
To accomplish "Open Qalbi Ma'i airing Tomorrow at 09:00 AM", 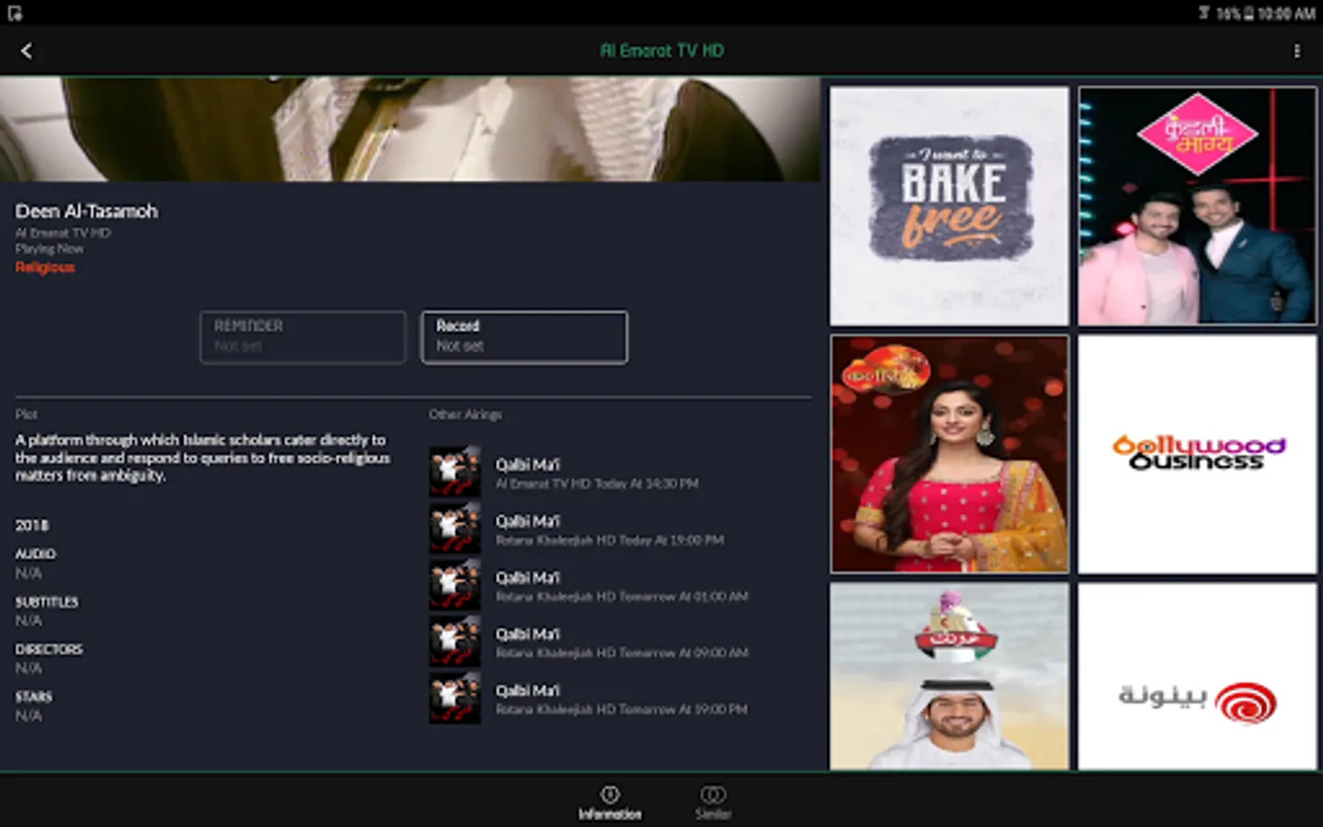I will coord(620,641).
